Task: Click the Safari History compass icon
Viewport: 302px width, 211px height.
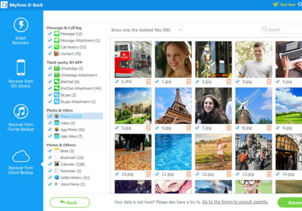Action: pos(57,178)
